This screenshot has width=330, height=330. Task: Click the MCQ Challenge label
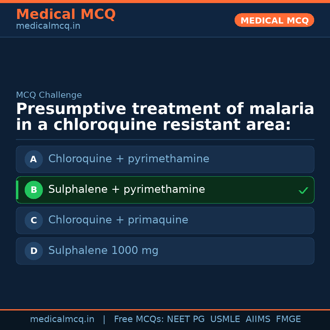[x=49, y=95]
